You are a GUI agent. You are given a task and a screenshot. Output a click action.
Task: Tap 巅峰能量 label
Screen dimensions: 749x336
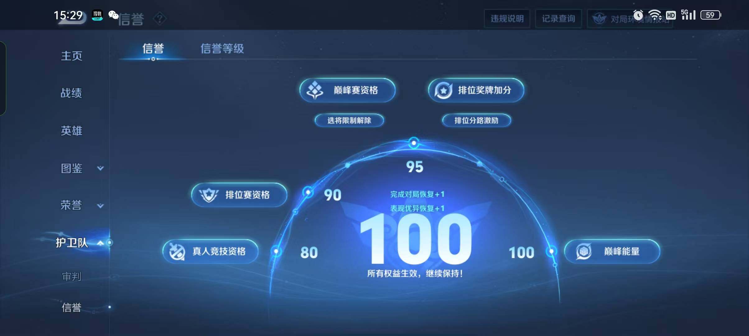coord(622,251)
